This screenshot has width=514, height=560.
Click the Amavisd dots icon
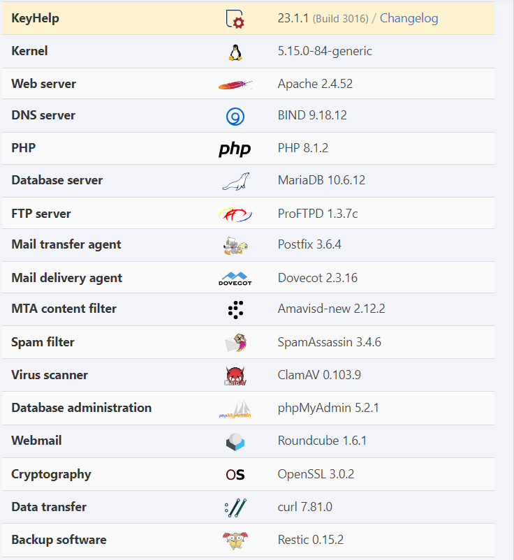[x=235, y=309]
